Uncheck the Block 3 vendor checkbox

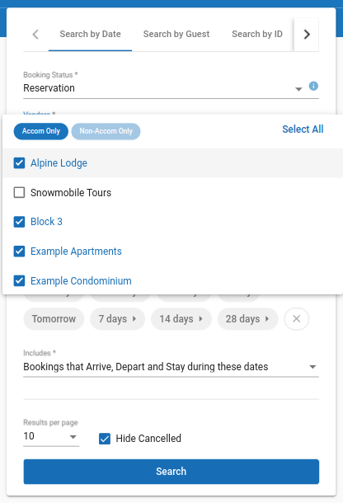point(19,222)
